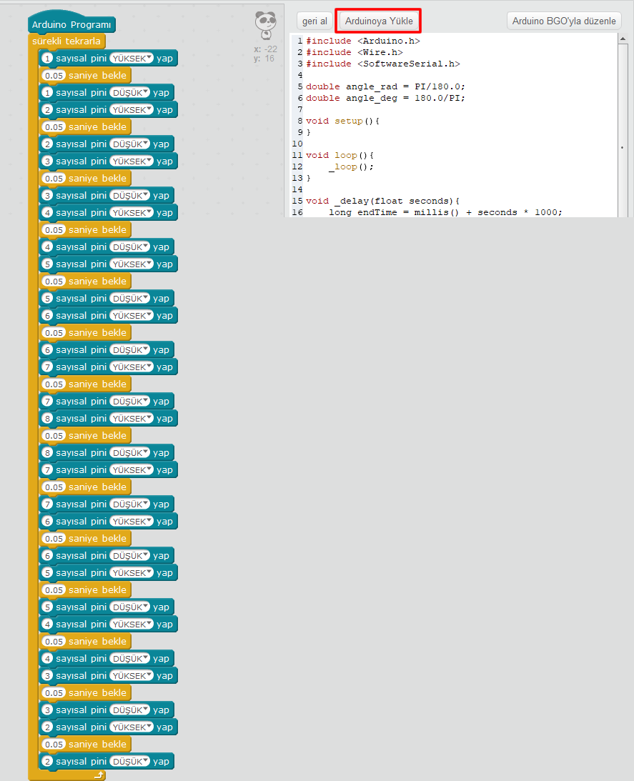
Task: Open the YÜKSEK dropdown on the pin 8 block
Action: 131,419
